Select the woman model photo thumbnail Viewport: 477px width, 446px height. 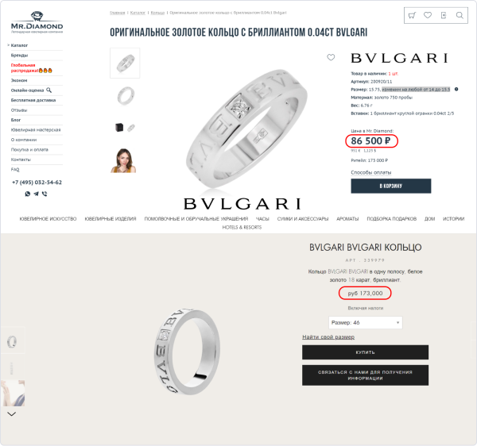point(123,160)
